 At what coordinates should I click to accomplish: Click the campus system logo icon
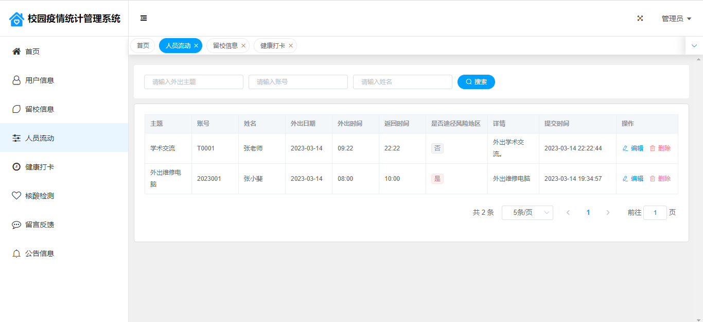16,19
